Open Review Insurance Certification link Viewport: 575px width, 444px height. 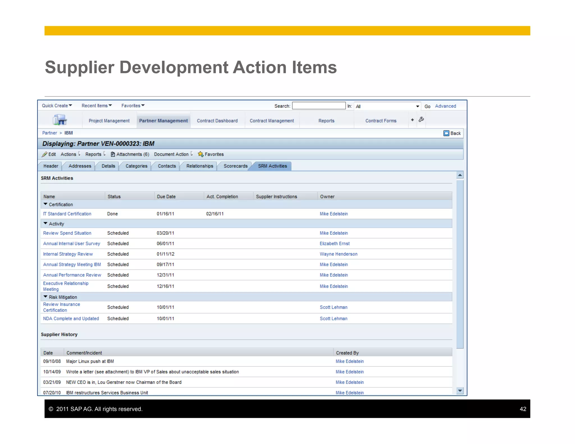(61, 307)
